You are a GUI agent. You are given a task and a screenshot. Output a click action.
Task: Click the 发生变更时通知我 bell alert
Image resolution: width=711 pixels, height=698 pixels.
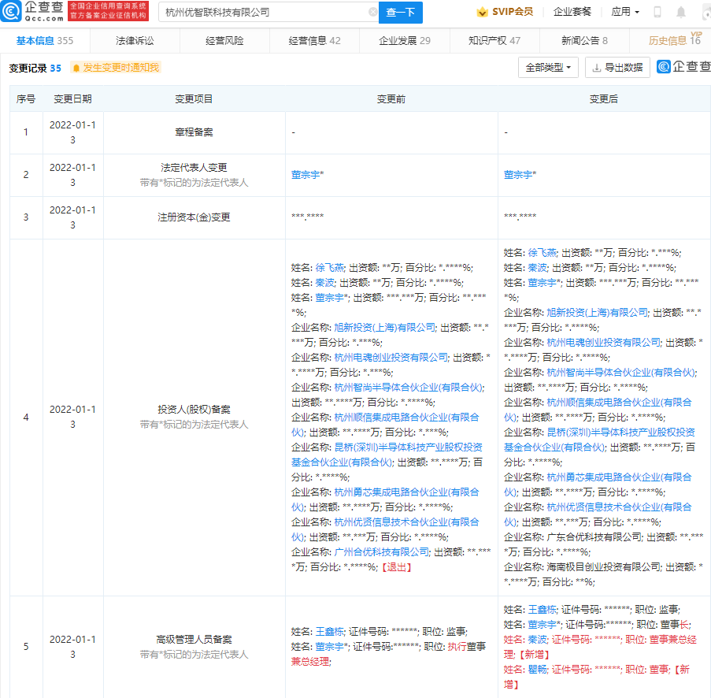(115, 68)
